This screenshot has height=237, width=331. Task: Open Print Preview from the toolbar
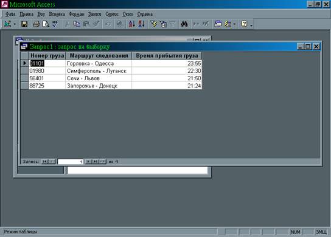[x=46, y=24]
